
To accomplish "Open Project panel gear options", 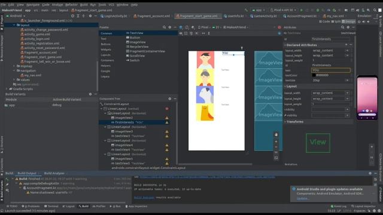I will coord(90,16).
